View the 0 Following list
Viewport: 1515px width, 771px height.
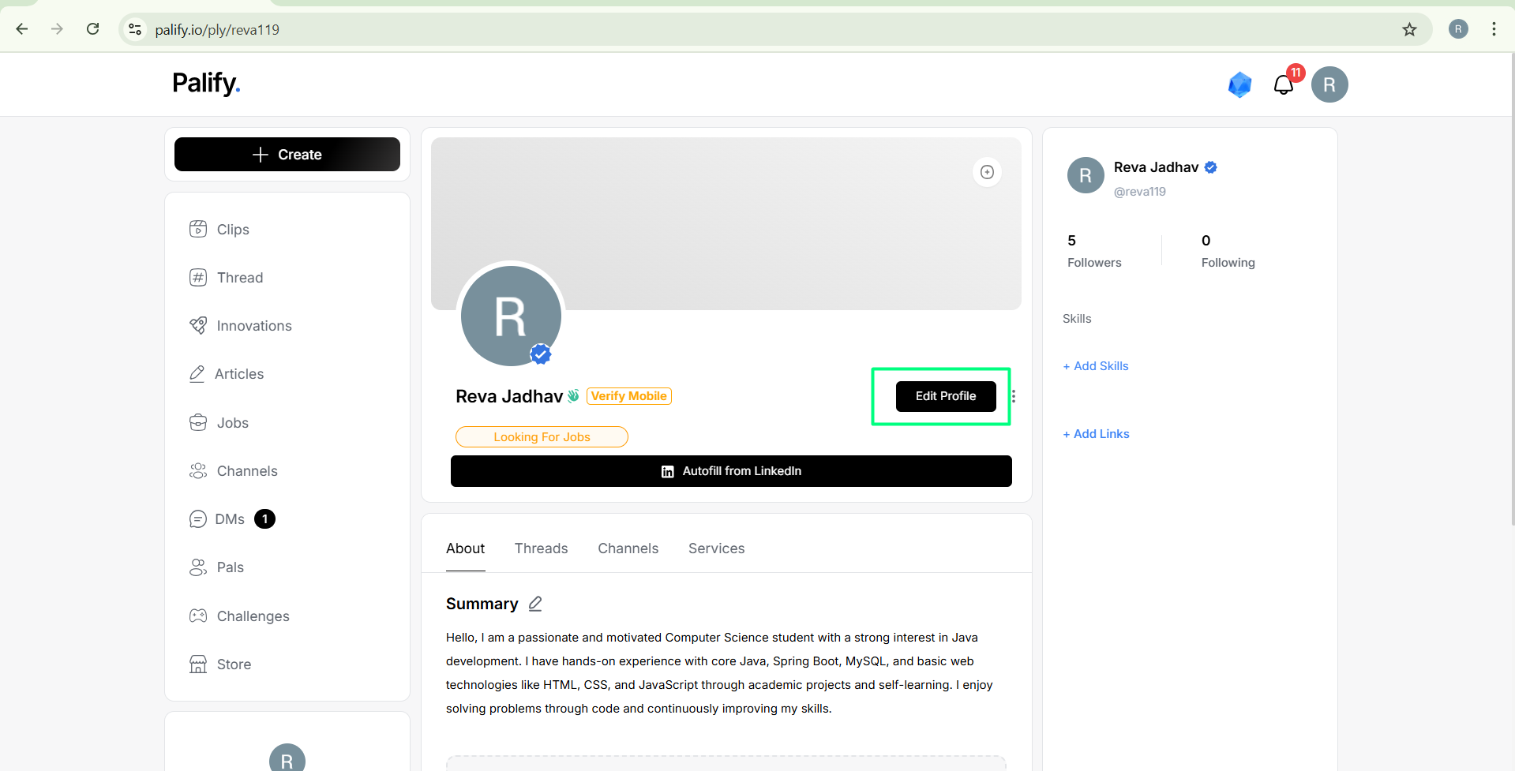[x=1228, y=251]
